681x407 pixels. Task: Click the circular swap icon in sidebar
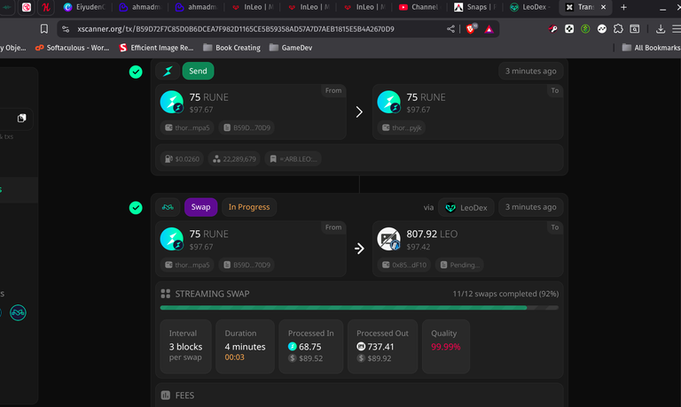click(x=18, y=312)
